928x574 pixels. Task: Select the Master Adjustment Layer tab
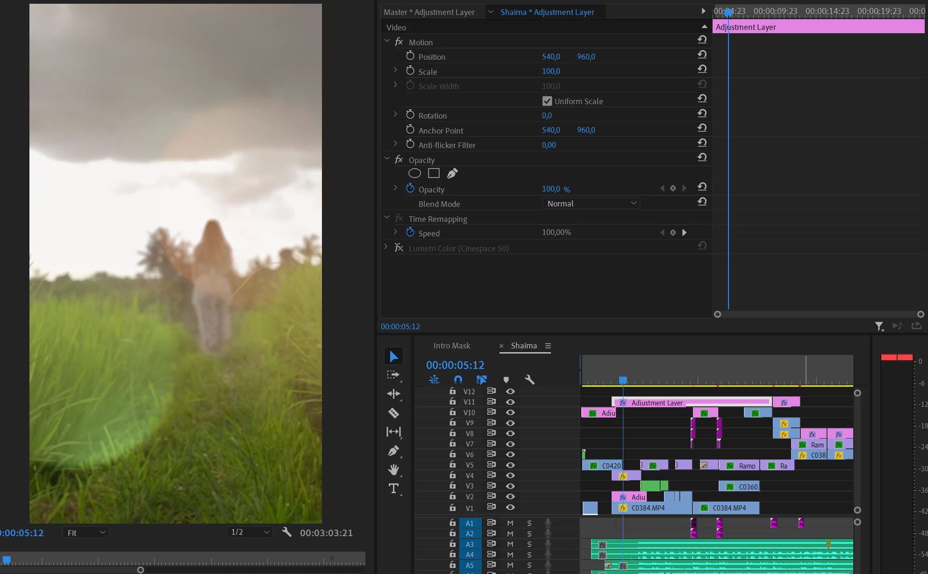tap(429, 12)
